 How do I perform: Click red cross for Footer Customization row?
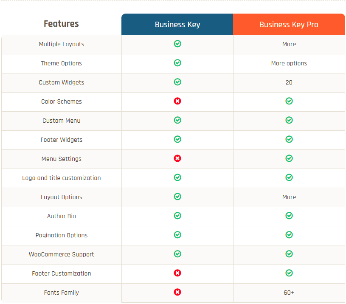click(177, 273)
